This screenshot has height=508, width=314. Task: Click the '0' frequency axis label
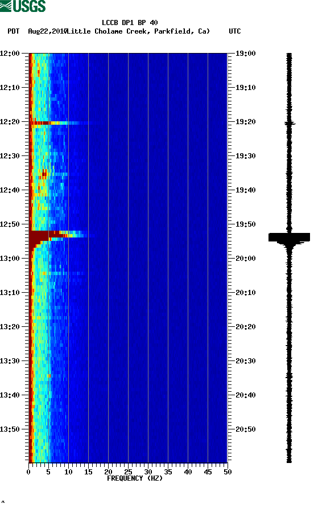pos(28,472)
